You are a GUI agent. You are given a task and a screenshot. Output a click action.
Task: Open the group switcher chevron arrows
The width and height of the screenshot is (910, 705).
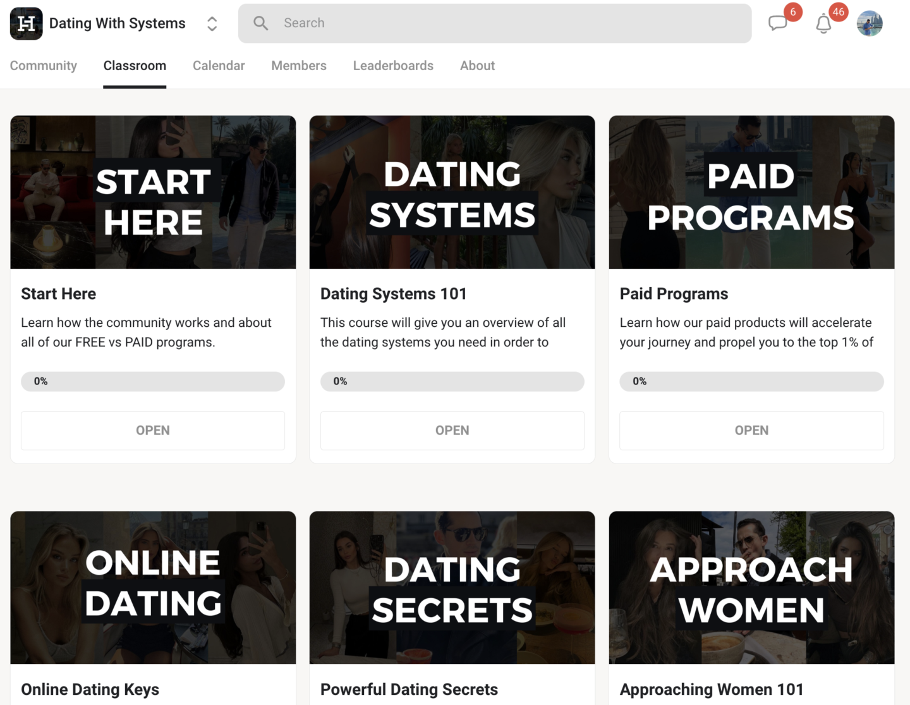(212, 24)
